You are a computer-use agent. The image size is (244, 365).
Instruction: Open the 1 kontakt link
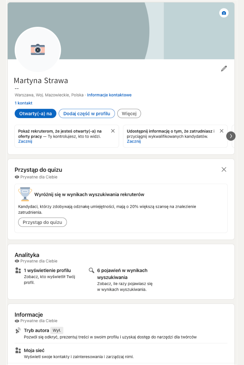tap(23, 103)
